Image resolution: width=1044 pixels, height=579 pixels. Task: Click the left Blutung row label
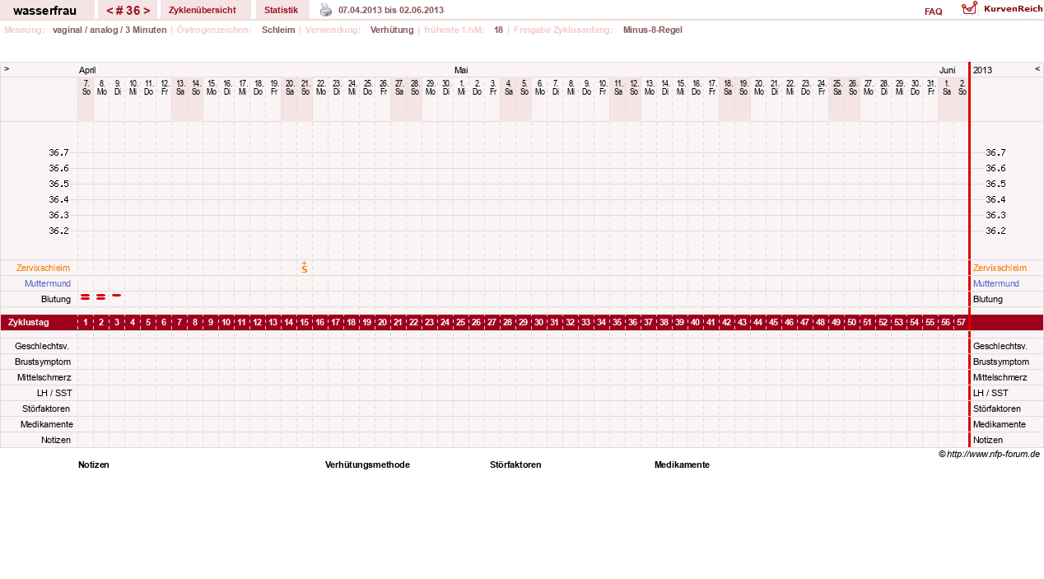(56, 299)
